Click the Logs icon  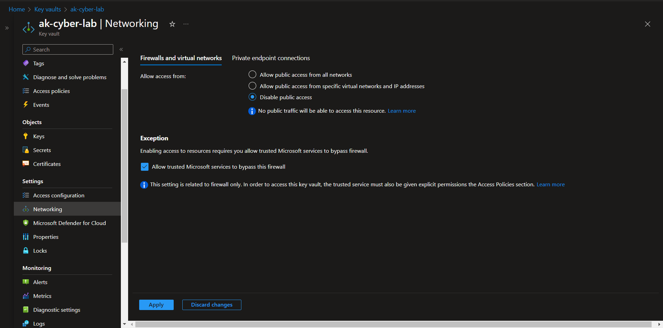[x=26, y=324]
